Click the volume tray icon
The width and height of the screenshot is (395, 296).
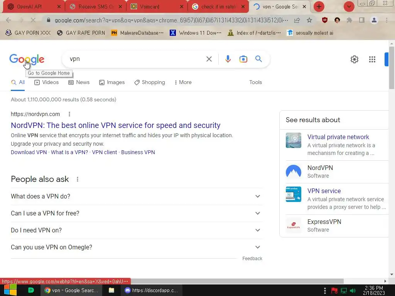pyautogui.click(x=353, y=291)
